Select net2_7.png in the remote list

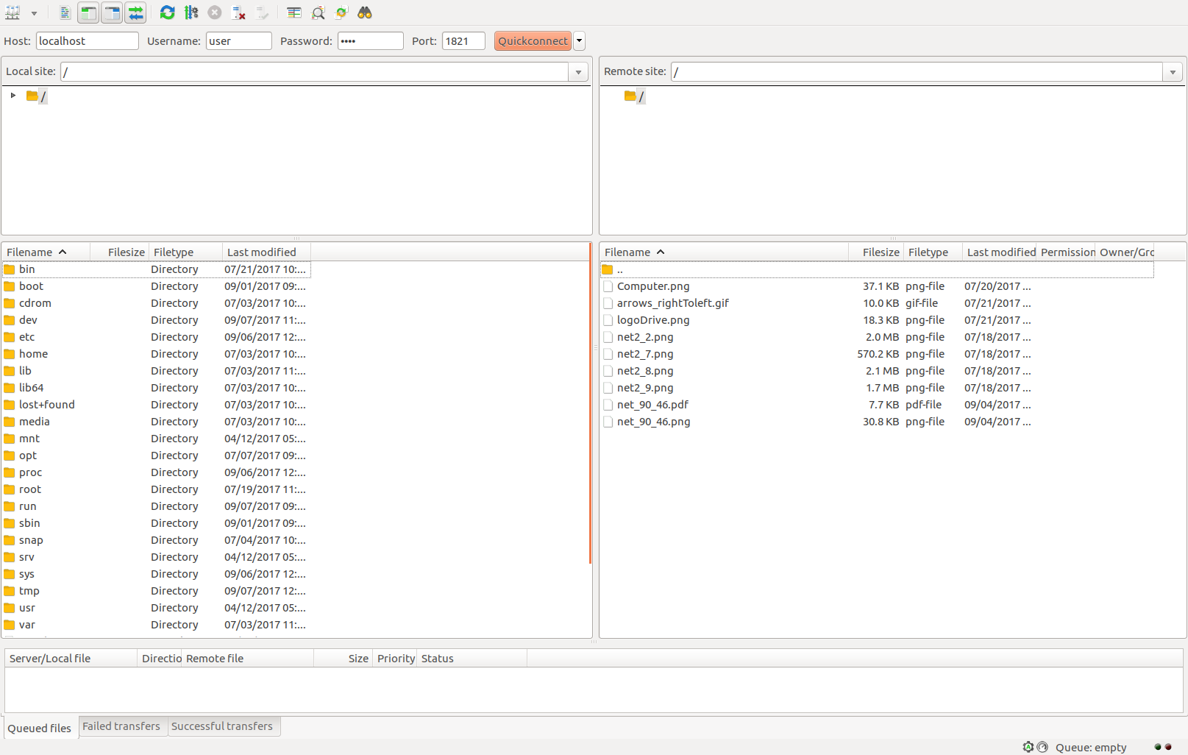877,354
